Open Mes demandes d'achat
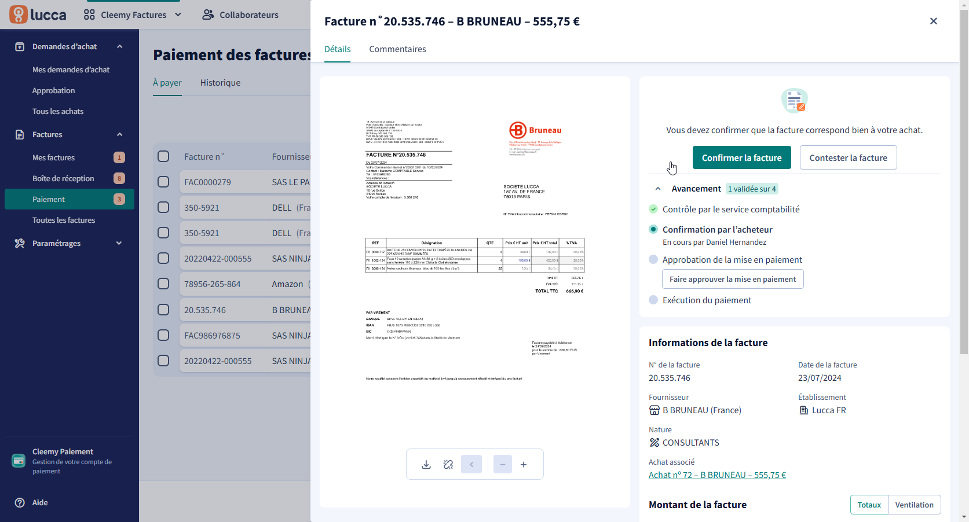 pyautogui.click(x=71, y=69)
